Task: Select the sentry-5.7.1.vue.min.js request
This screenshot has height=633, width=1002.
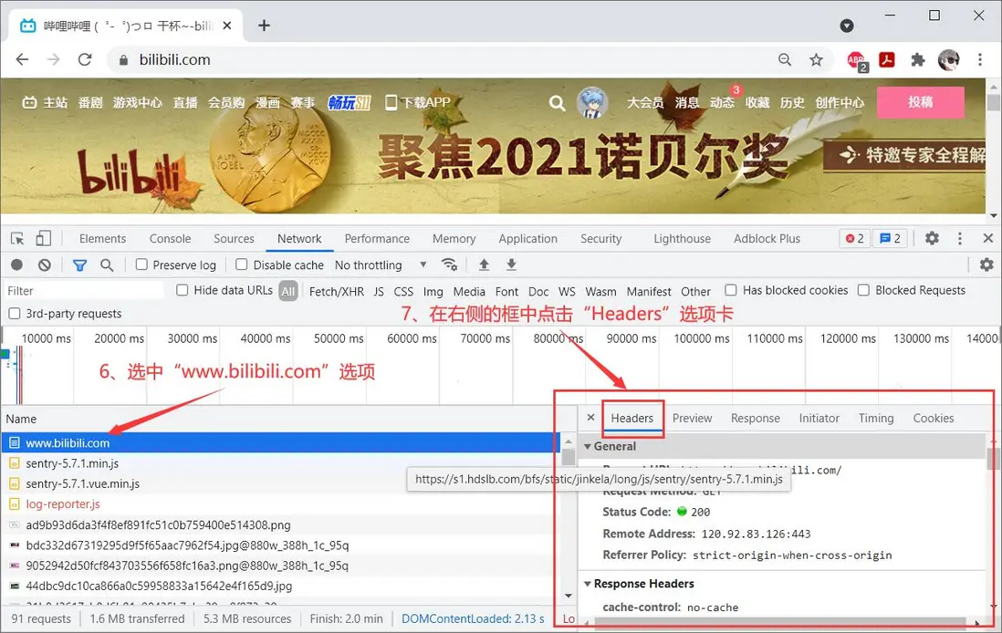Action: [x=280, y=483]
